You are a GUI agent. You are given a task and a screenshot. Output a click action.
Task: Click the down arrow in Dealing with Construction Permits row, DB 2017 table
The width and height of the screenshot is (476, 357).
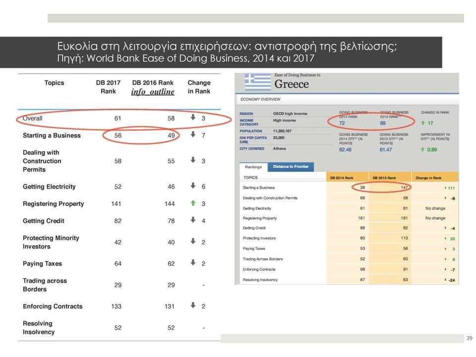point(193,160)
